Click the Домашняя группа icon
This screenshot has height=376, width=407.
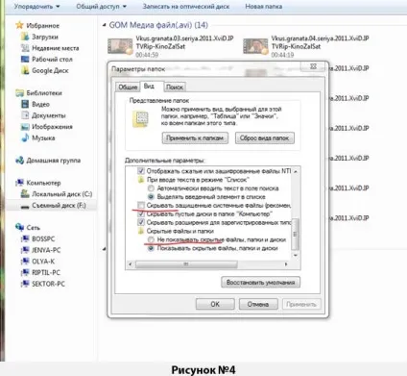coord(19,161)
